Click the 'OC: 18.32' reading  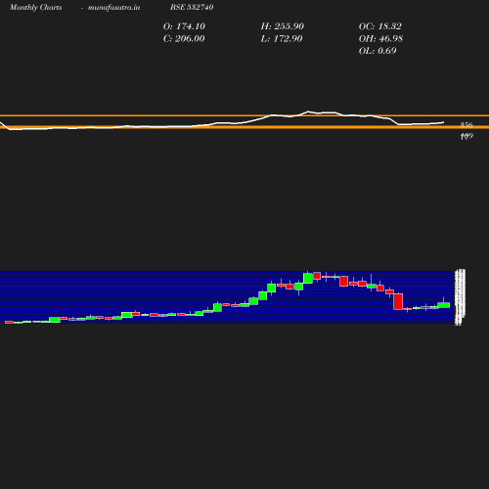click(379, 26)
